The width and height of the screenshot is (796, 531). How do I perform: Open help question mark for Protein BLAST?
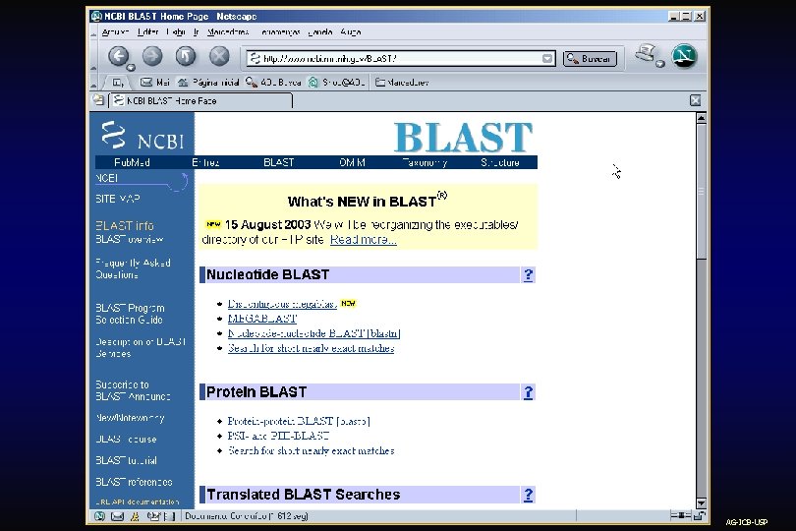(x=528, y=392)
